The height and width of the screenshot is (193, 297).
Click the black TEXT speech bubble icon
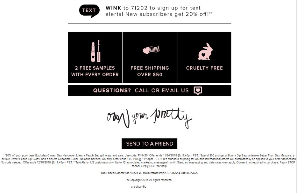89,11
